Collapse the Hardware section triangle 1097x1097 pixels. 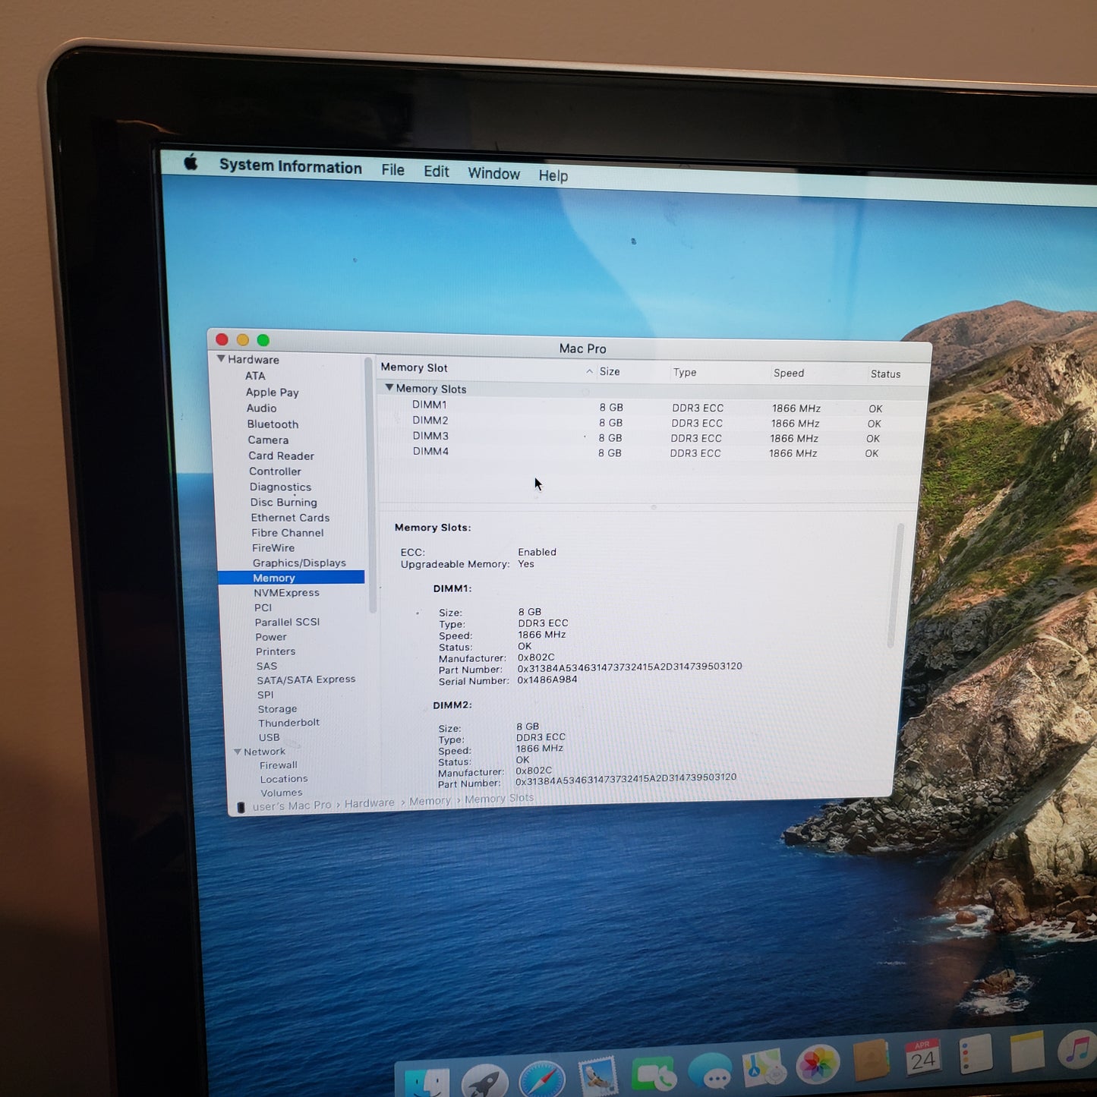(221, 358)
